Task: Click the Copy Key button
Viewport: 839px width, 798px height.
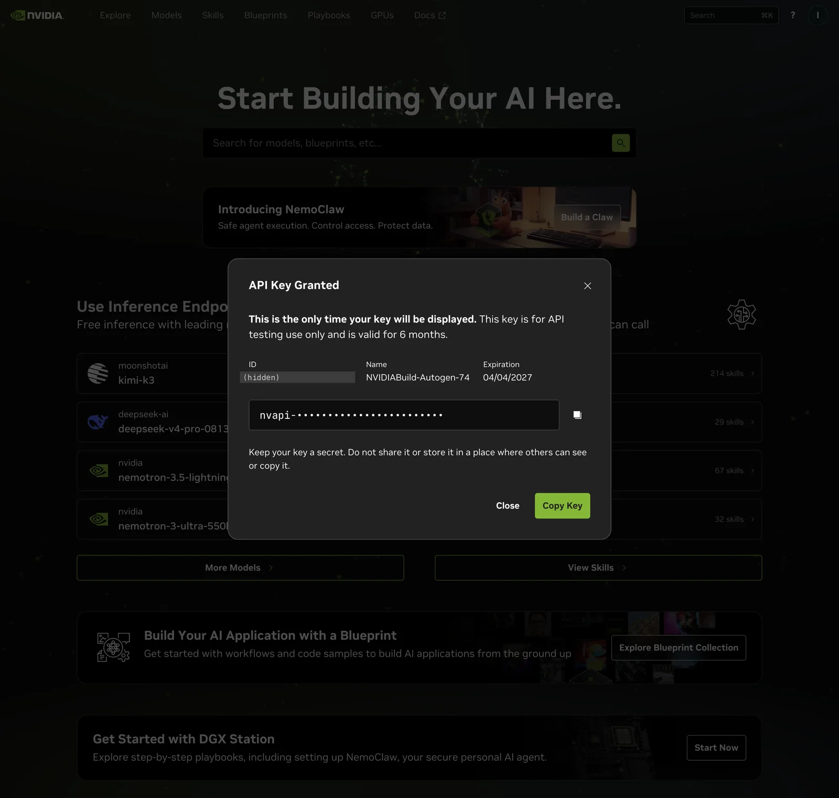Action: click(562, 506)
